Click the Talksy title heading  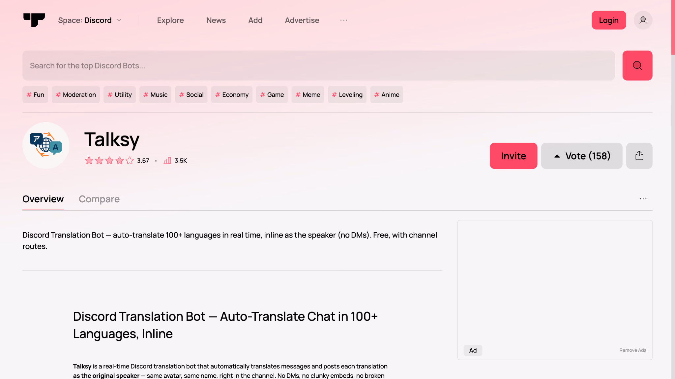[x=112, y=139]
